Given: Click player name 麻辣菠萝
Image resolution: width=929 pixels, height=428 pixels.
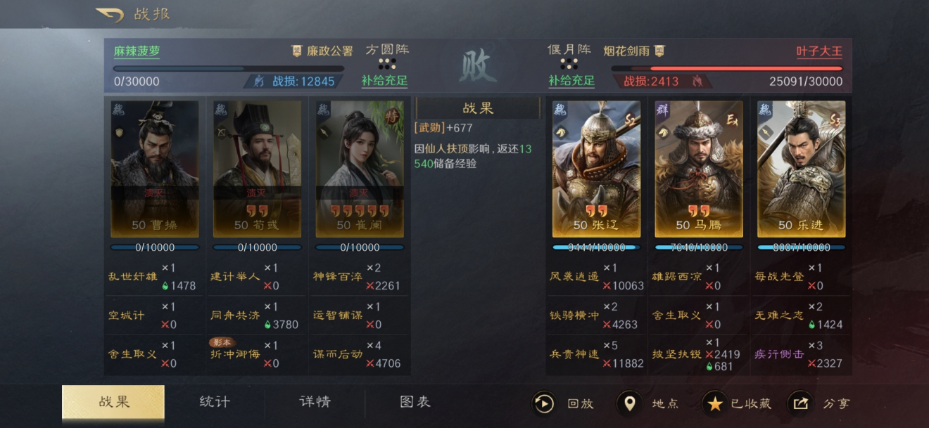Looking at the screenshot, I should pyautogui.click(x=137, y=51).
